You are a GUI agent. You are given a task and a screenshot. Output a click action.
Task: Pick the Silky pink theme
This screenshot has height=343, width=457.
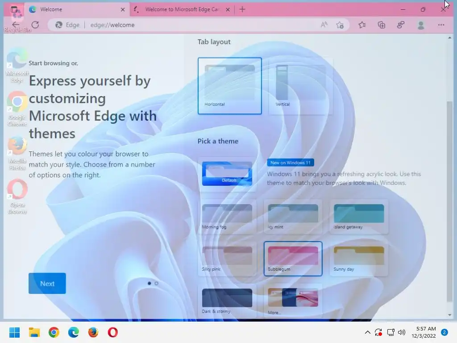tap(227, 259)
